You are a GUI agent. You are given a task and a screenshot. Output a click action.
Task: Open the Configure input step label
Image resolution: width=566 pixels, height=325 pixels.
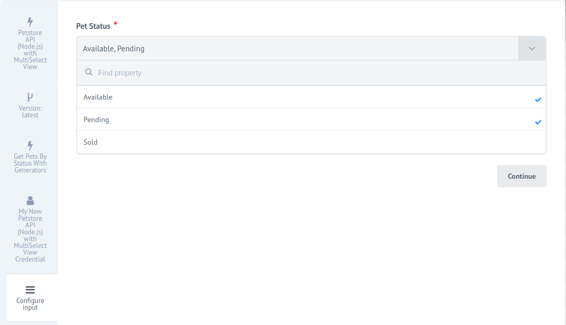30,304
